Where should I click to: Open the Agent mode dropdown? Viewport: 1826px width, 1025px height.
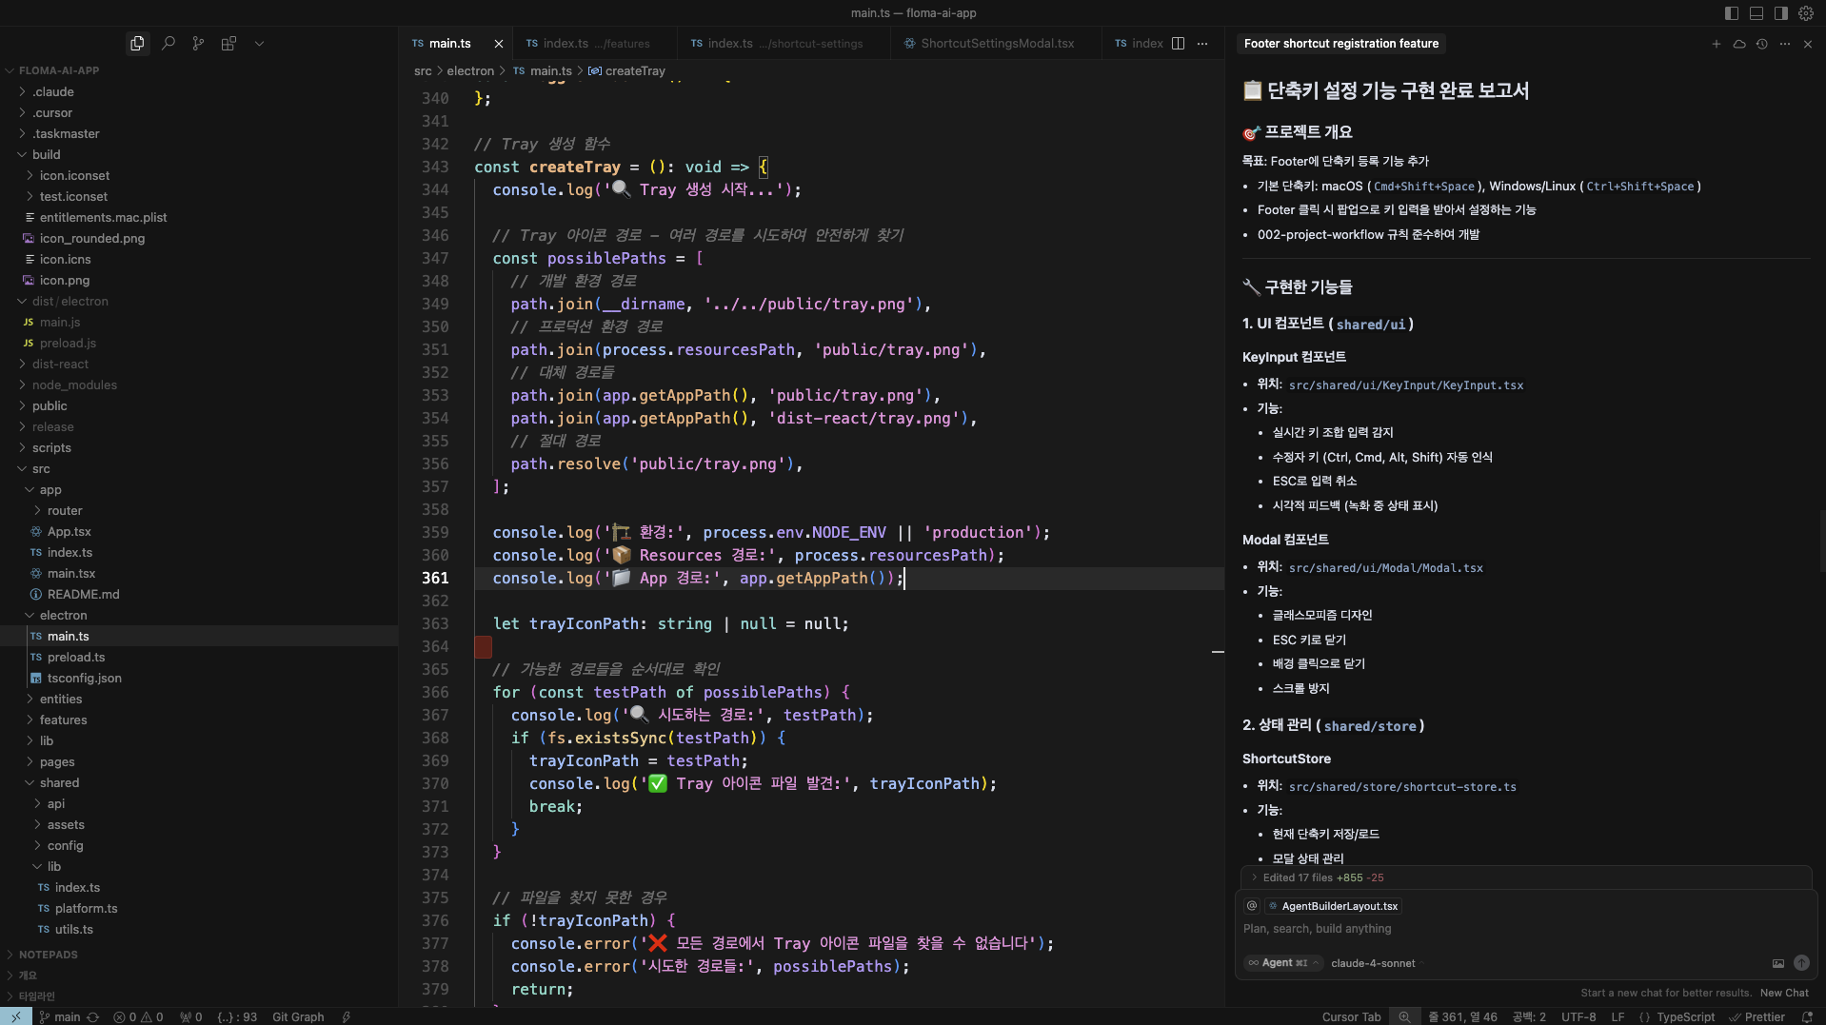pyautogui.click(x=1282, y=963)
